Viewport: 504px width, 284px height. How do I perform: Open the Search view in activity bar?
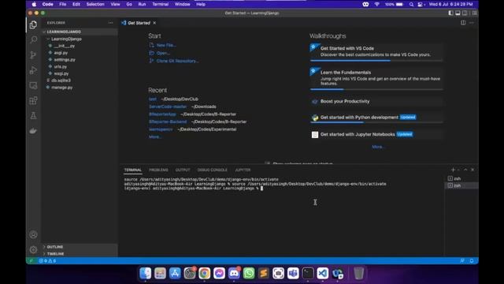(x=33, y=39)
